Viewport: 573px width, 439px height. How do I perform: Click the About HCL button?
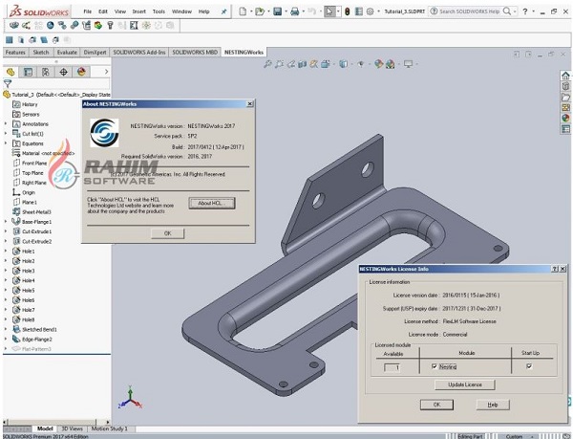pos(210,204)
